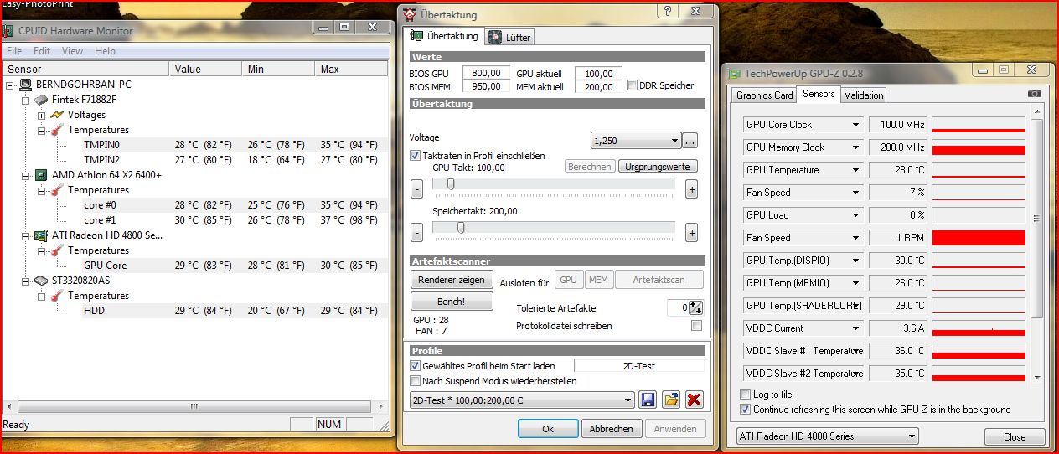
Task: Click the Speichertakt slider handle
Action: pos(461,227)
